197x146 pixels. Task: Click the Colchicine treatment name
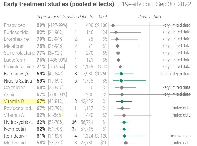[x=14, y=87]
